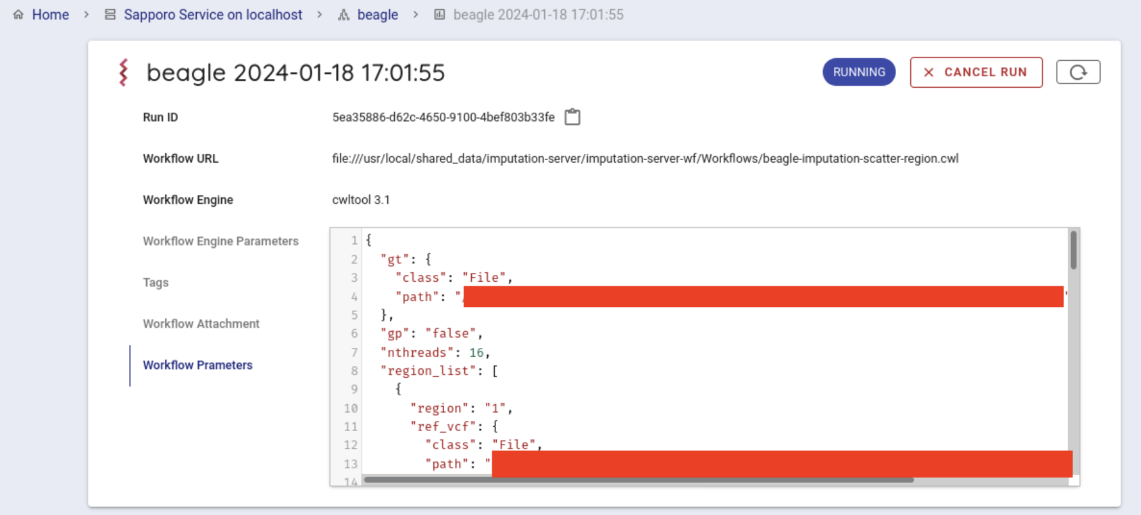The image size is (1141, 515).
Task: Click the nthreads line in the JSON editor
Action: pos(435,352)
